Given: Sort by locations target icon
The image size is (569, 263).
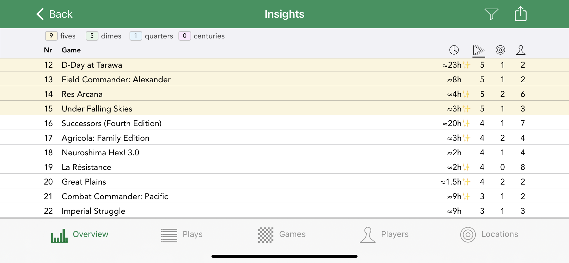Looking at the screenshot, I should pos(500,50).
